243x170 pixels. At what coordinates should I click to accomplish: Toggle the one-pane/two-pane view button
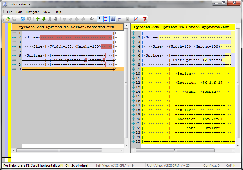pos(113,19)
